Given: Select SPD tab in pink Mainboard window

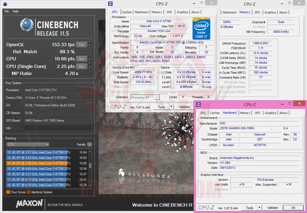Looking at the screenshot, I should [257, 113].
